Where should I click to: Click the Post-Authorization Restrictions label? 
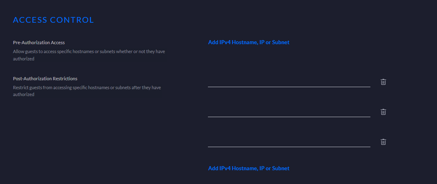[x=45, y=79]
